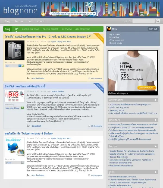Click the GeekShirt.in.th button on the t-shirt ad
Viewport: 163px width, 188px height.
146,88
